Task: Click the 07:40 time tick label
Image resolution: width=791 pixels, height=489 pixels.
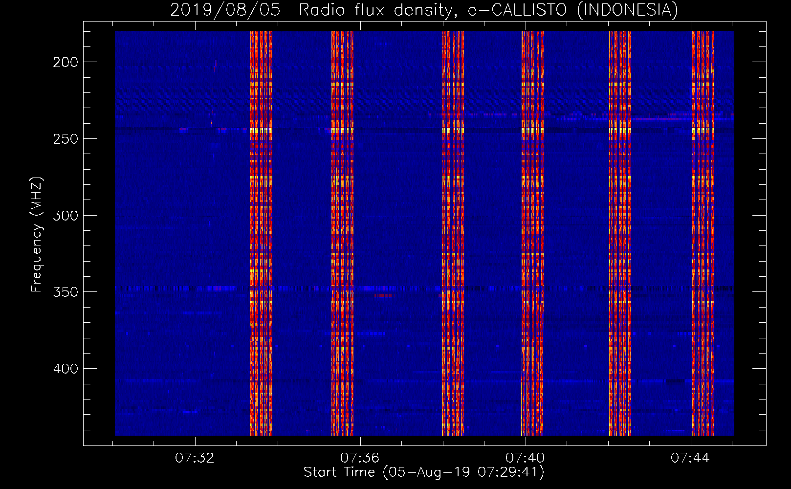Action: (525, 458)
